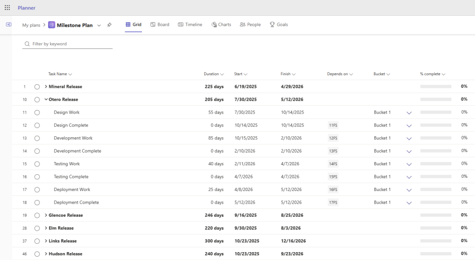Expand the Links Release group
This screenshot has width=475, height=260.
pos(46,241)
